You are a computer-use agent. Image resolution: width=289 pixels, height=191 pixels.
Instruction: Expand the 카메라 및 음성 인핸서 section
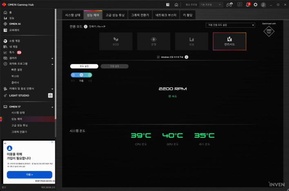[x=52, y=89]
